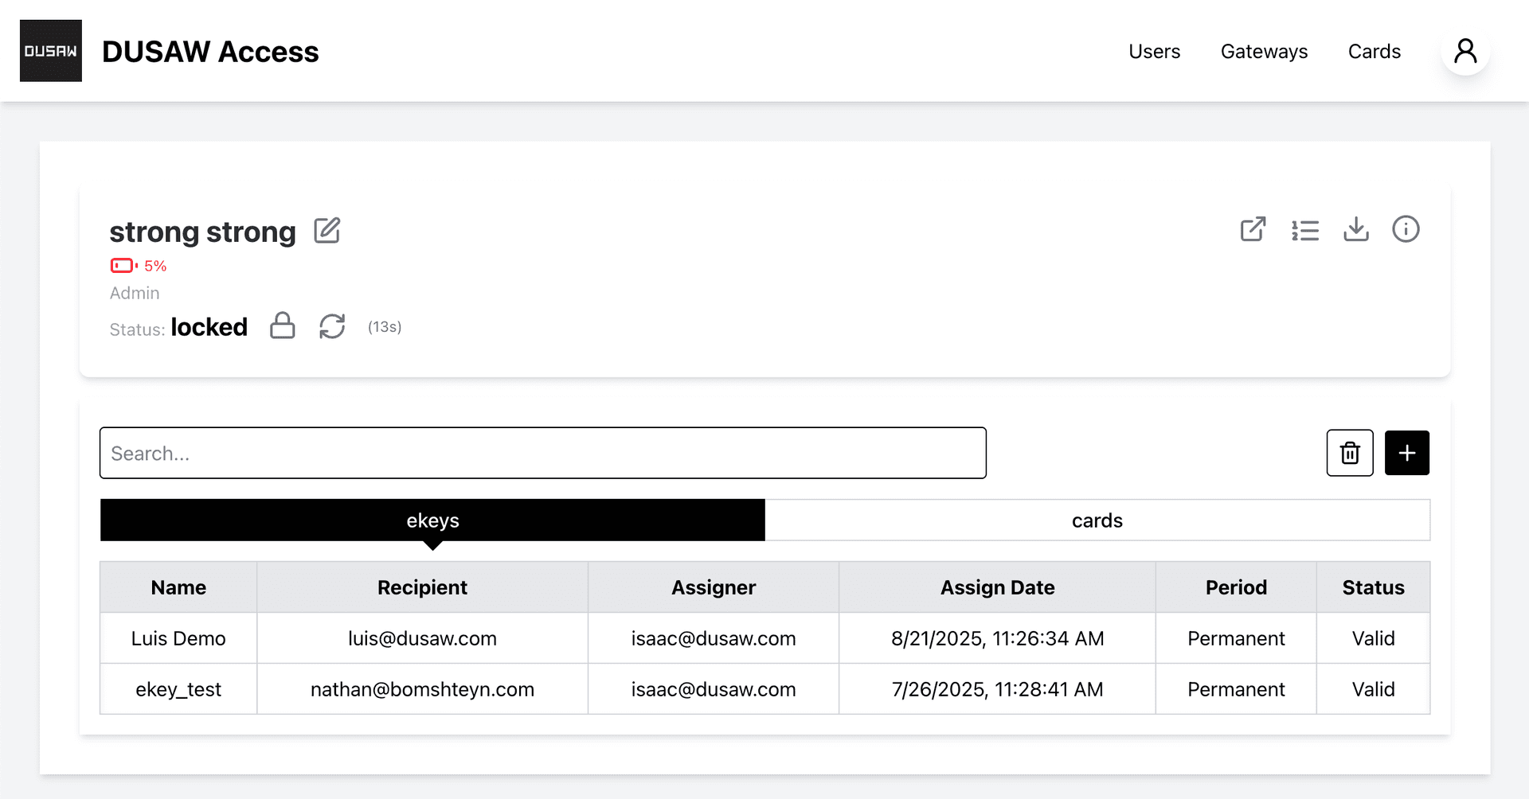Image resolution: width=1529 pixels, height=799 pixels.
Task: Click recipient luis@dusaw.com
Action: [x=422, y=638]
